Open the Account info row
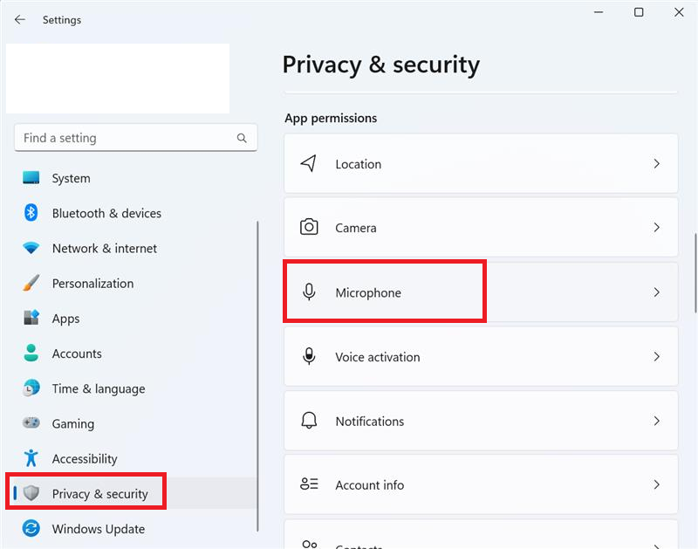Image resolution: width=698 pixels, height=549 pixels. (x=481, y=484)
